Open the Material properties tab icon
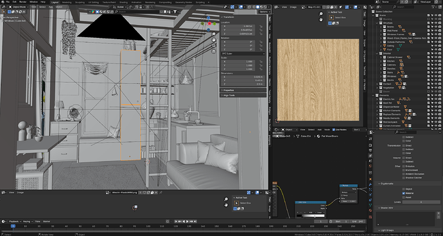 (x=370, y=210)
